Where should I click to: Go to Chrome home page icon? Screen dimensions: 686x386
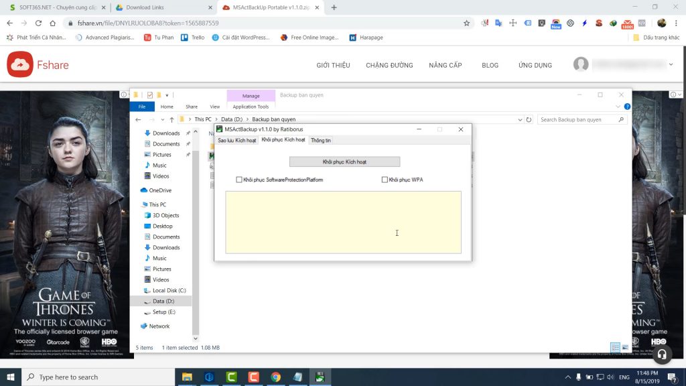(52, 23)
